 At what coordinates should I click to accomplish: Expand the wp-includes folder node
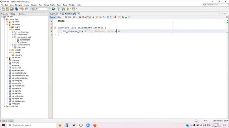pos(7,58)
